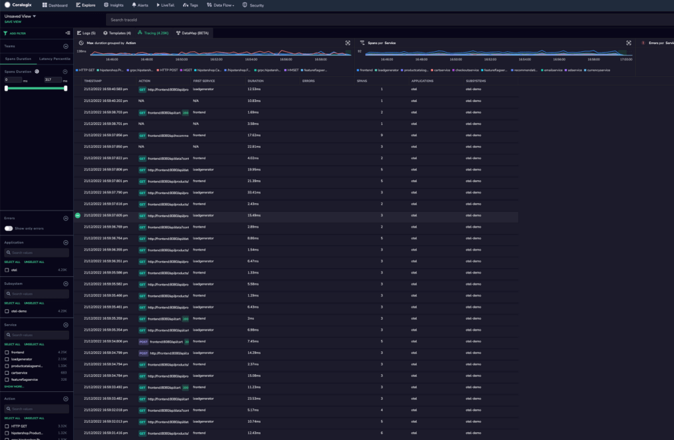
Task: Click UNSELECT ALL under Action
Action: [x=34, y=418]
